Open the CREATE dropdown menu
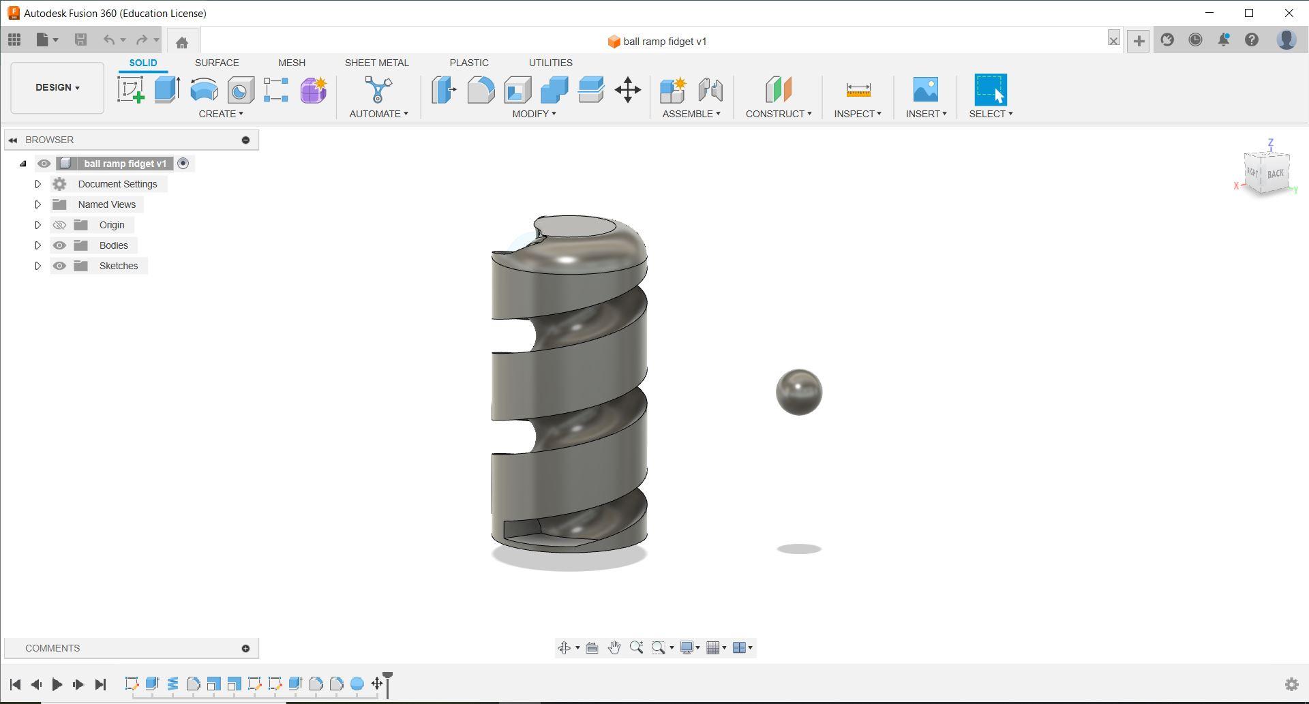 (x=221, y=114)
